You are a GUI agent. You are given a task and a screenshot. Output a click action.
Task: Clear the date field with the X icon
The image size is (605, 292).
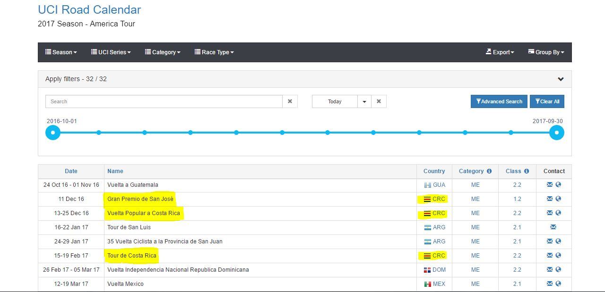click(379, 101)
